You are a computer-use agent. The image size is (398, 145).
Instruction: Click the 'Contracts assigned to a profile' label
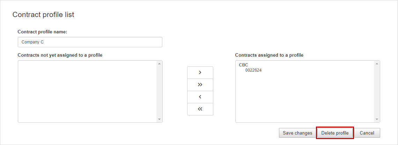[x=269, y=55]
